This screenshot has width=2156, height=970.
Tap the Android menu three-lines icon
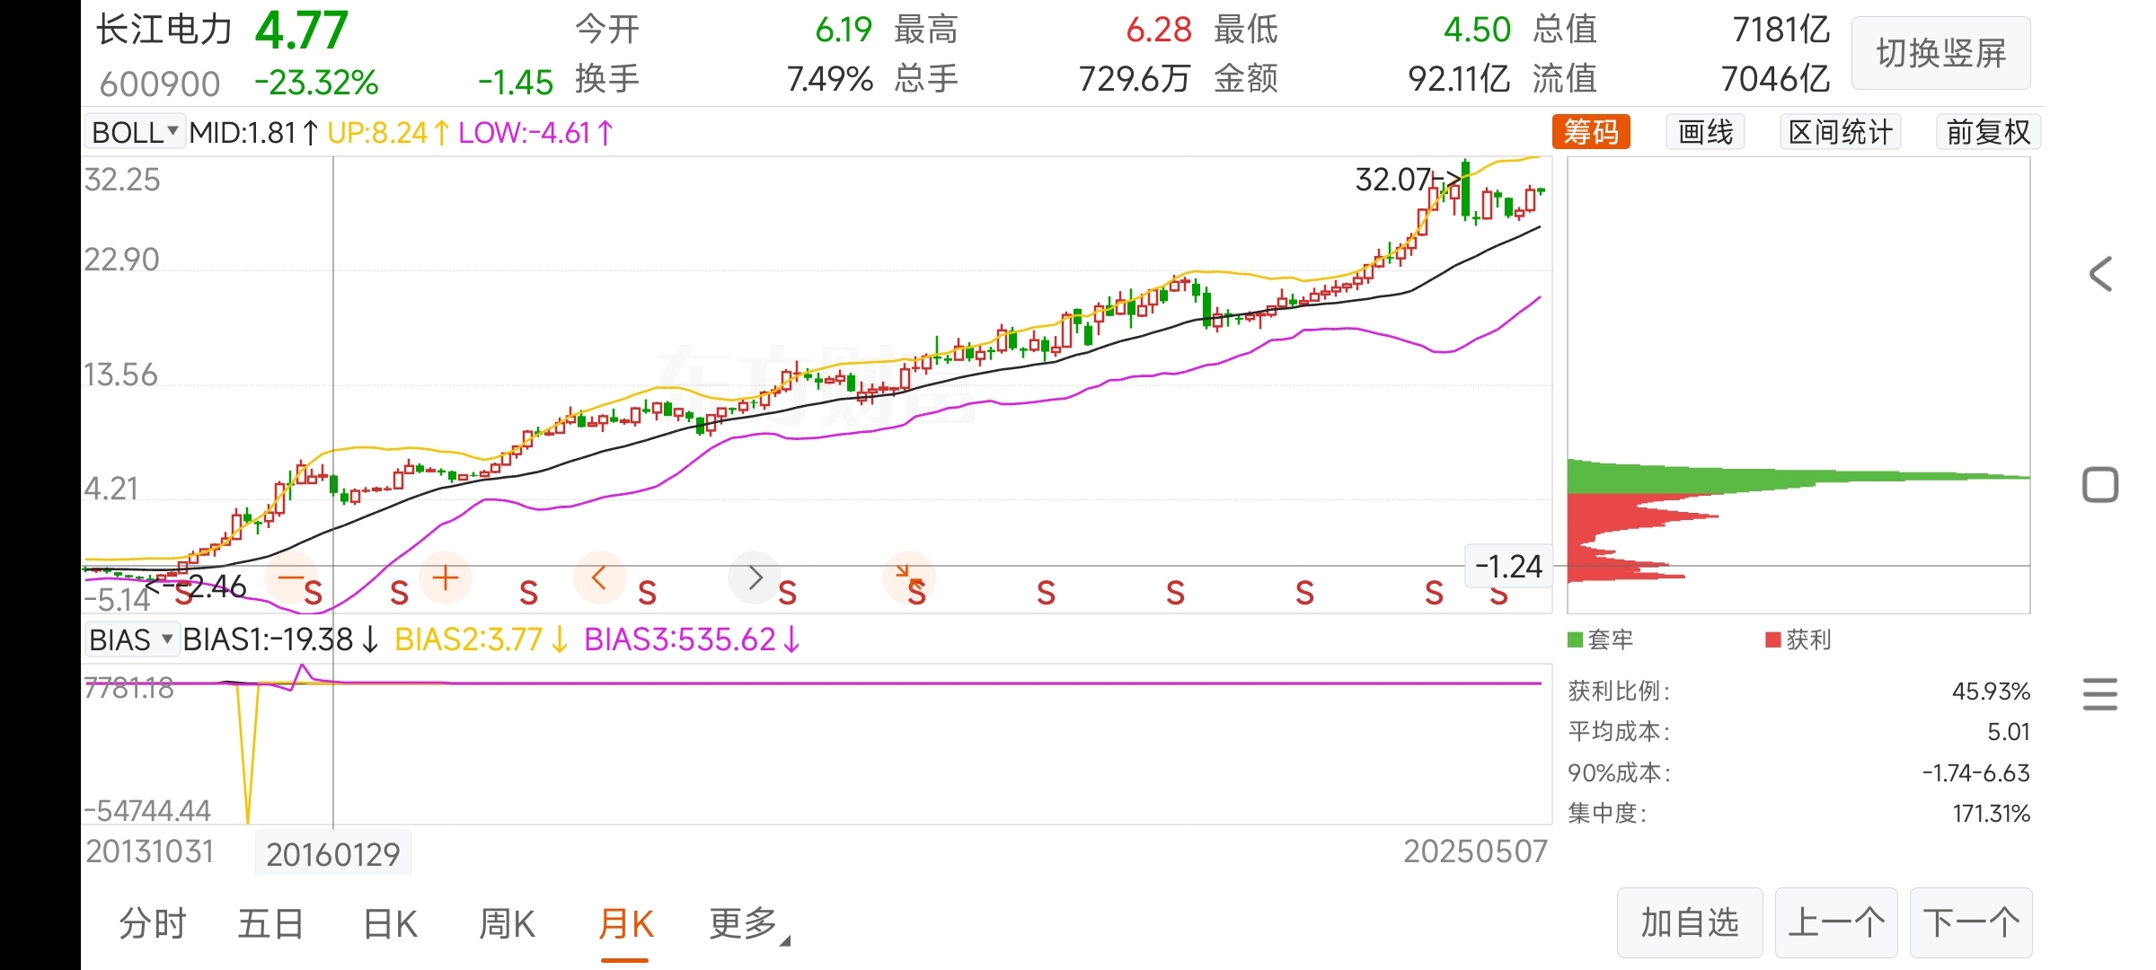[2100, 694]
